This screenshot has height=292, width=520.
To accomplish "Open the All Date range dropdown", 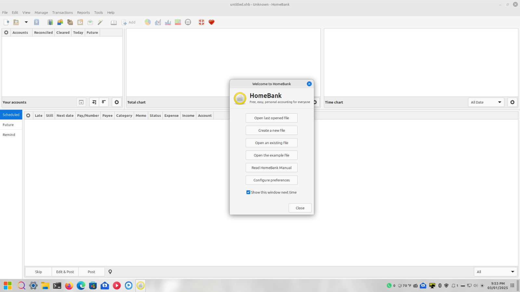I will tap(486, 102).
